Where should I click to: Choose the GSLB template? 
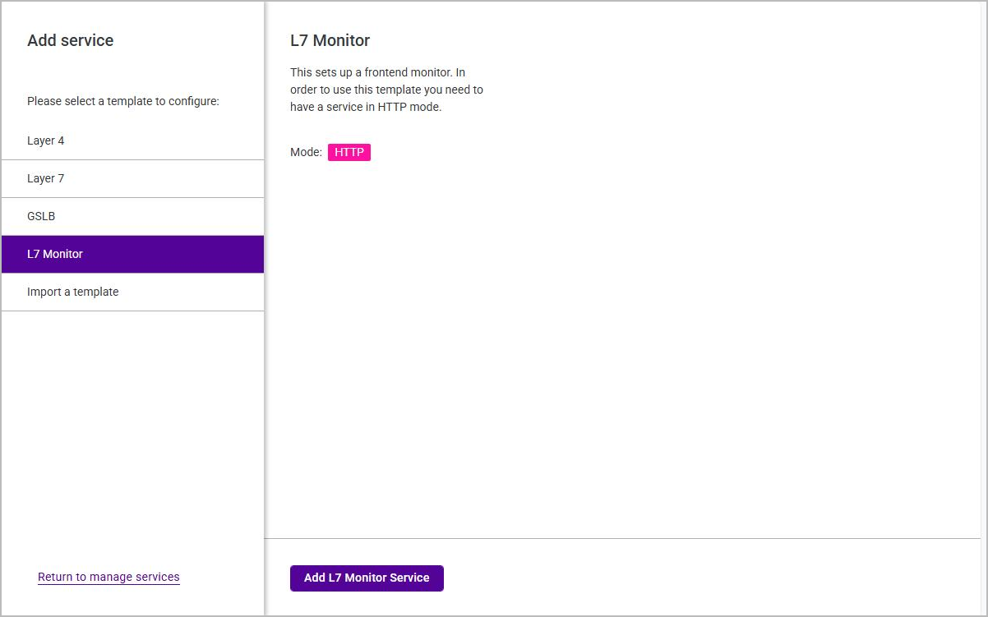(x=132, y=216)
